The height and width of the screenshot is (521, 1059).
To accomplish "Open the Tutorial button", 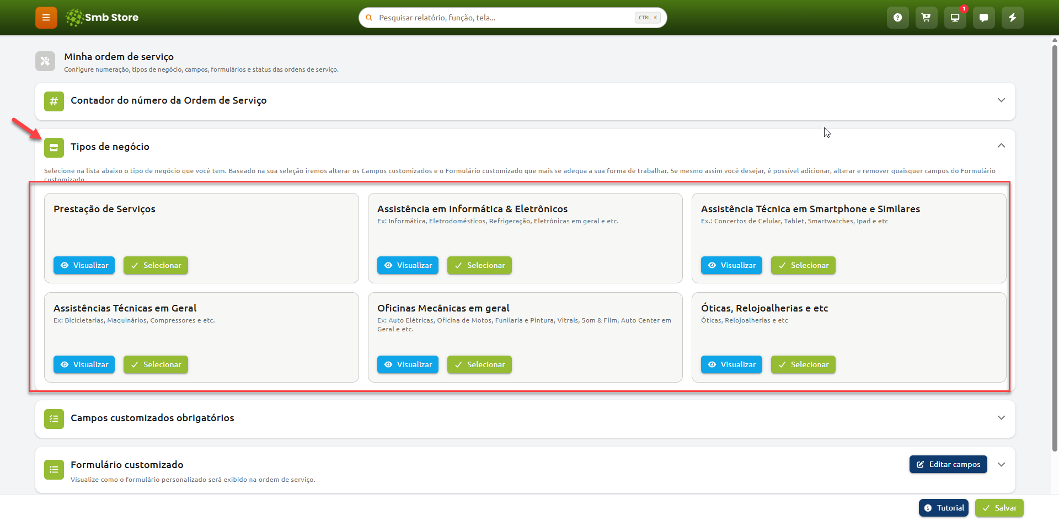I will tap(944, 508).
